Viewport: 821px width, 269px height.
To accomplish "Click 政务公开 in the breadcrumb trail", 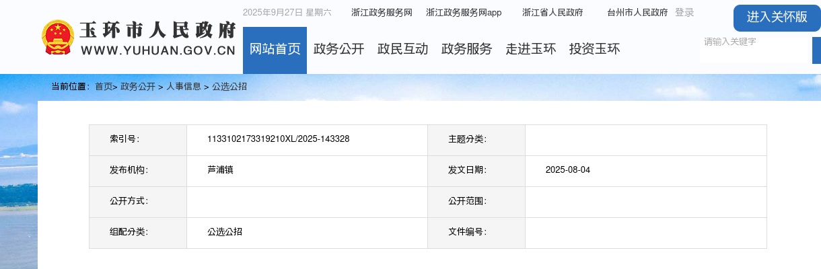I will (138, 87).
